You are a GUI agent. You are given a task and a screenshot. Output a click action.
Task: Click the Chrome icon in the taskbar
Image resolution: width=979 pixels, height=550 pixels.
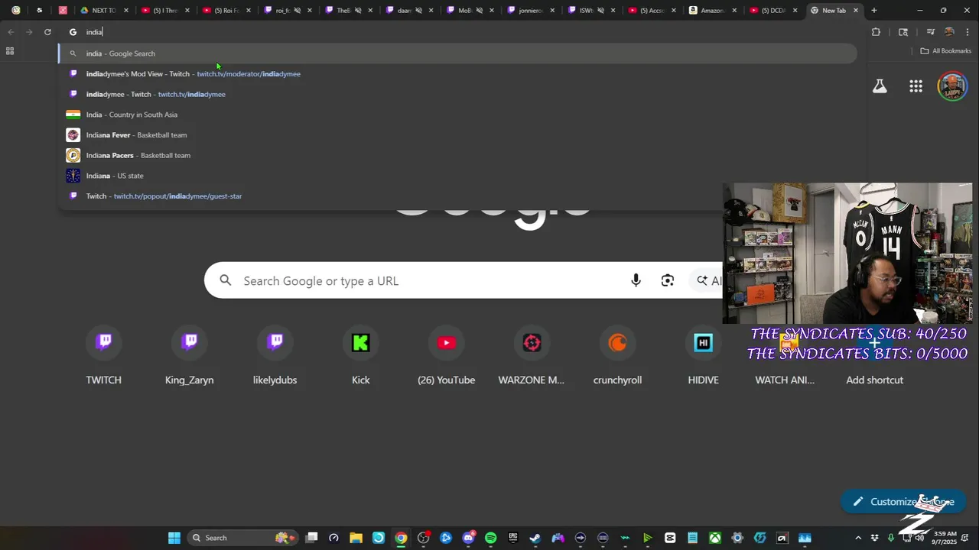[x=401, y=538]
